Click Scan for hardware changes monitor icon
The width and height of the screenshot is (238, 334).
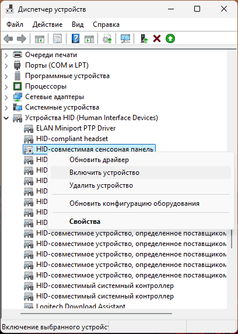pyautogui.click(x=125, y=39)
